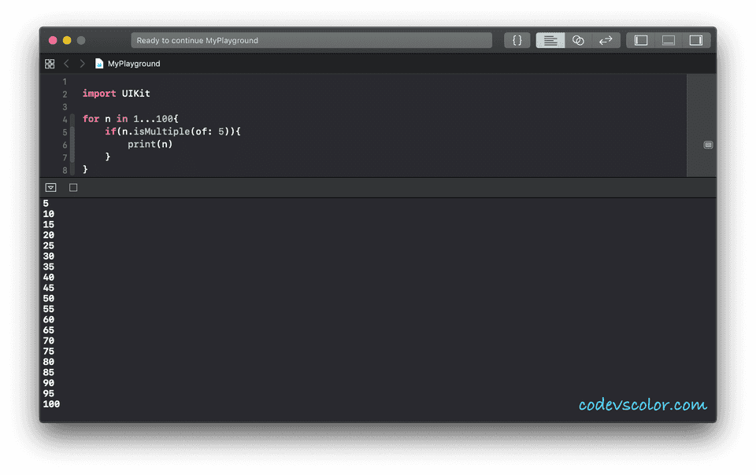This screenshot has width=756, height=475.
Task: Click on the print(n) code line
Action: click(150, 144)
